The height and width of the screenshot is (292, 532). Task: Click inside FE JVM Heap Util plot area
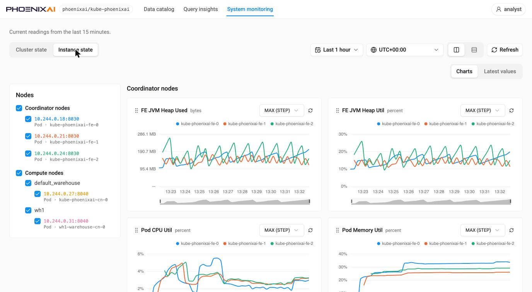point(430,160)
